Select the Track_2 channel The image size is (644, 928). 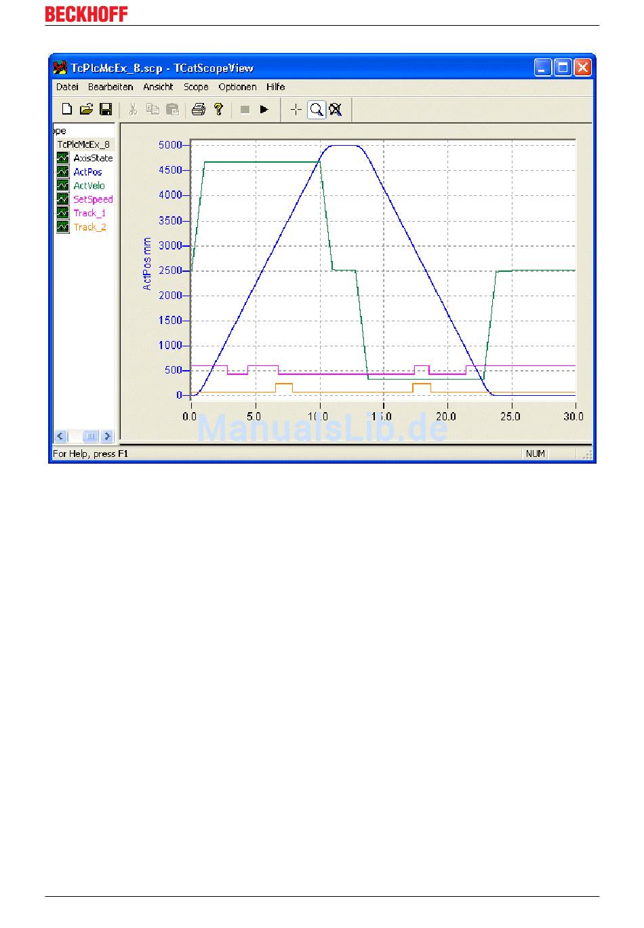[x=89, y=227]
